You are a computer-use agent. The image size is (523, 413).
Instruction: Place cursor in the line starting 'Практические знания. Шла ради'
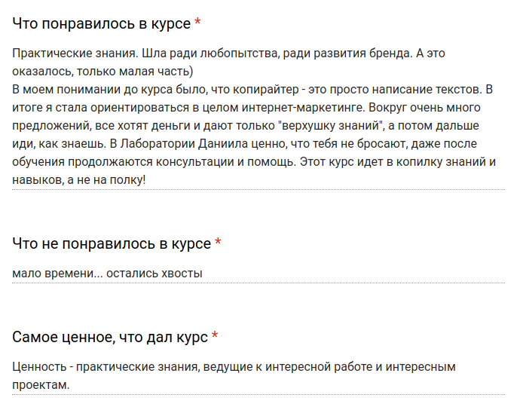coord(228,54)
